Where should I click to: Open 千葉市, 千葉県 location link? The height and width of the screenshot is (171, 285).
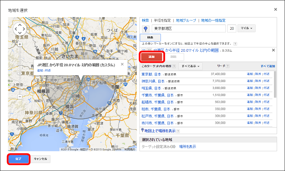[x=157, y=95]
